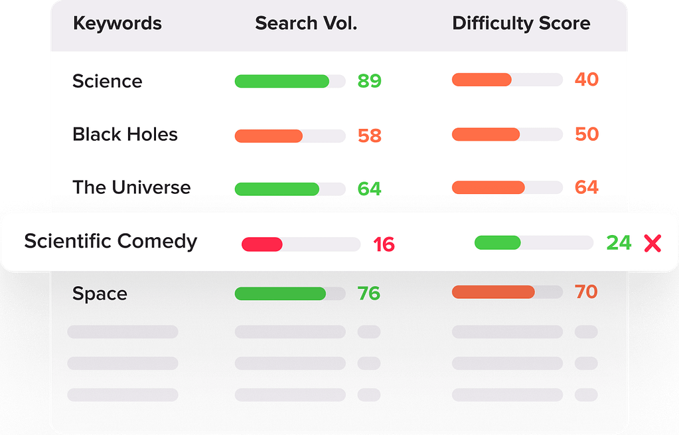
Task: Click Space difficulty score bar
Action: tap(507, 292)
